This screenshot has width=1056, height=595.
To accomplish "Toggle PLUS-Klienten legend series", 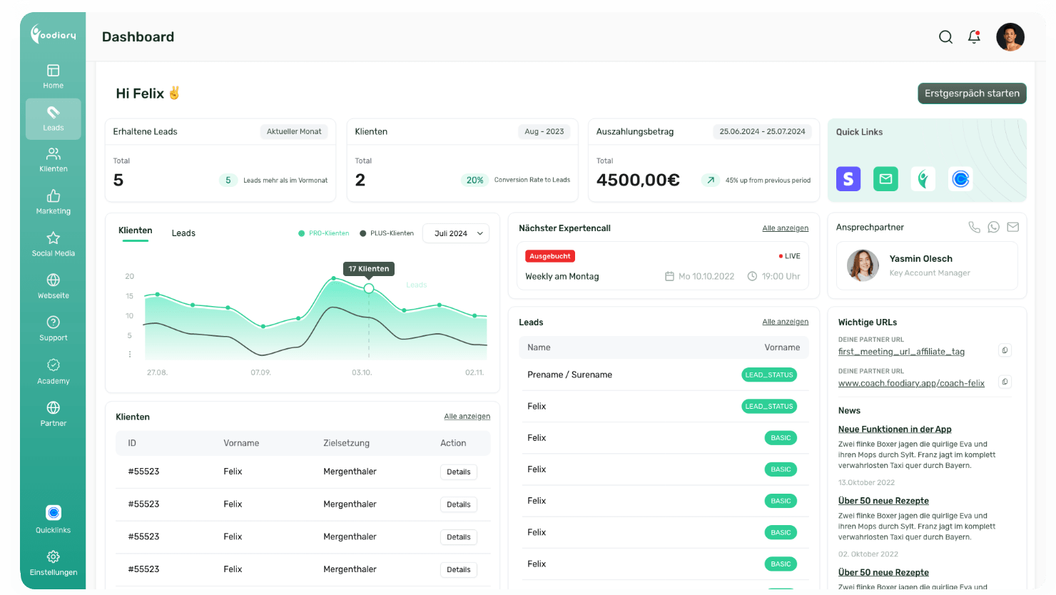I will (387, 233).
